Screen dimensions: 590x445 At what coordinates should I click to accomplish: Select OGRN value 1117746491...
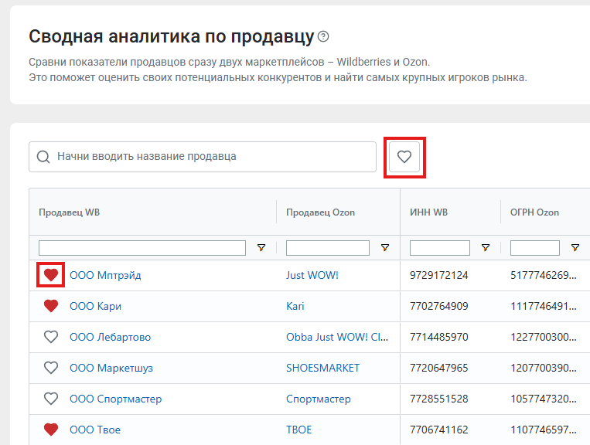click(x=544, y=306)
